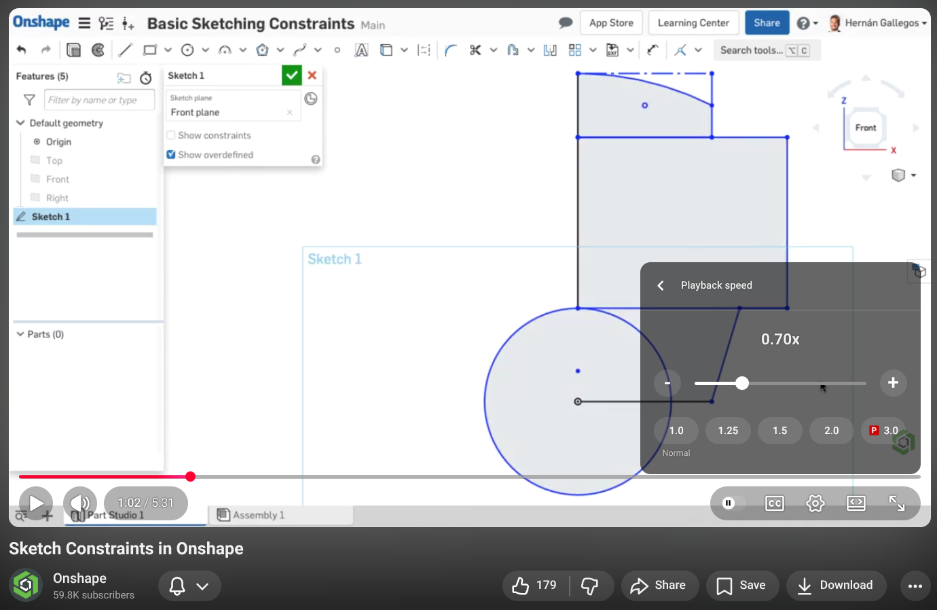Image resolution: width=937 pixels, height=610 pixels.
Task: Select the Trim scissors tool
Action: click(x=475, y=50)
